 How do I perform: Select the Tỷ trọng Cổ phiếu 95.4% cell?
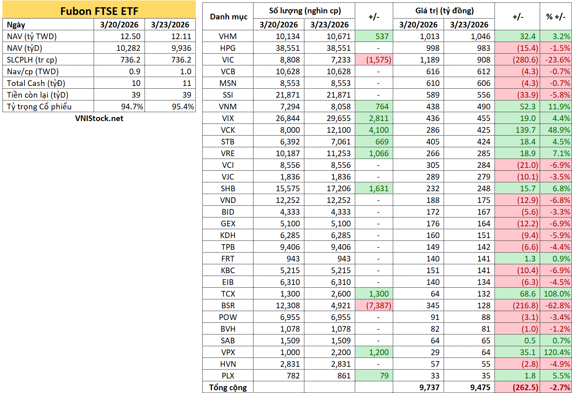click(x=170, y=107)
